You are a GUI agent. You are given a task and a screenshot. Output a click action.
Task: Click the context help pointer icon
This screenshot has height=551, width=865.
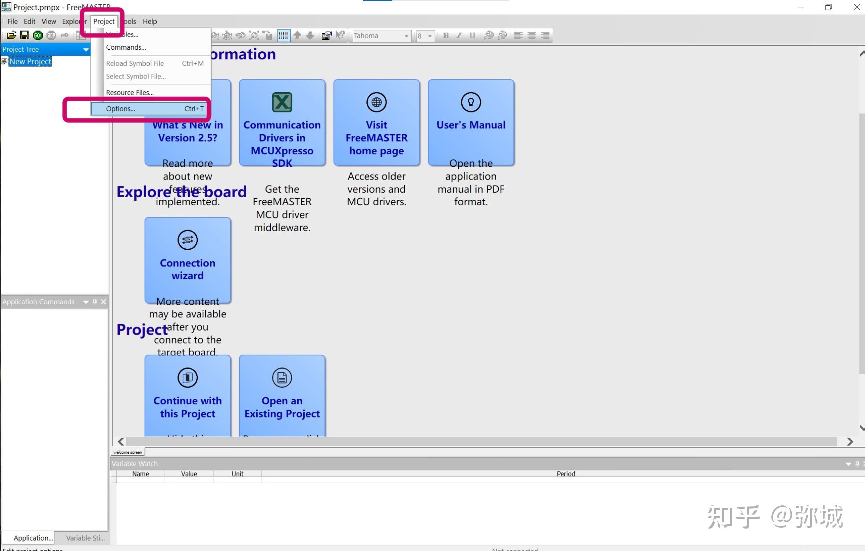tap(340, 35)
